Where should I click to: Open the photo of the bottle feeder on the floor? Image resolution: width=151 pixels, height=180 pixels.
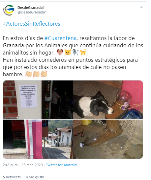click(108, 139)
